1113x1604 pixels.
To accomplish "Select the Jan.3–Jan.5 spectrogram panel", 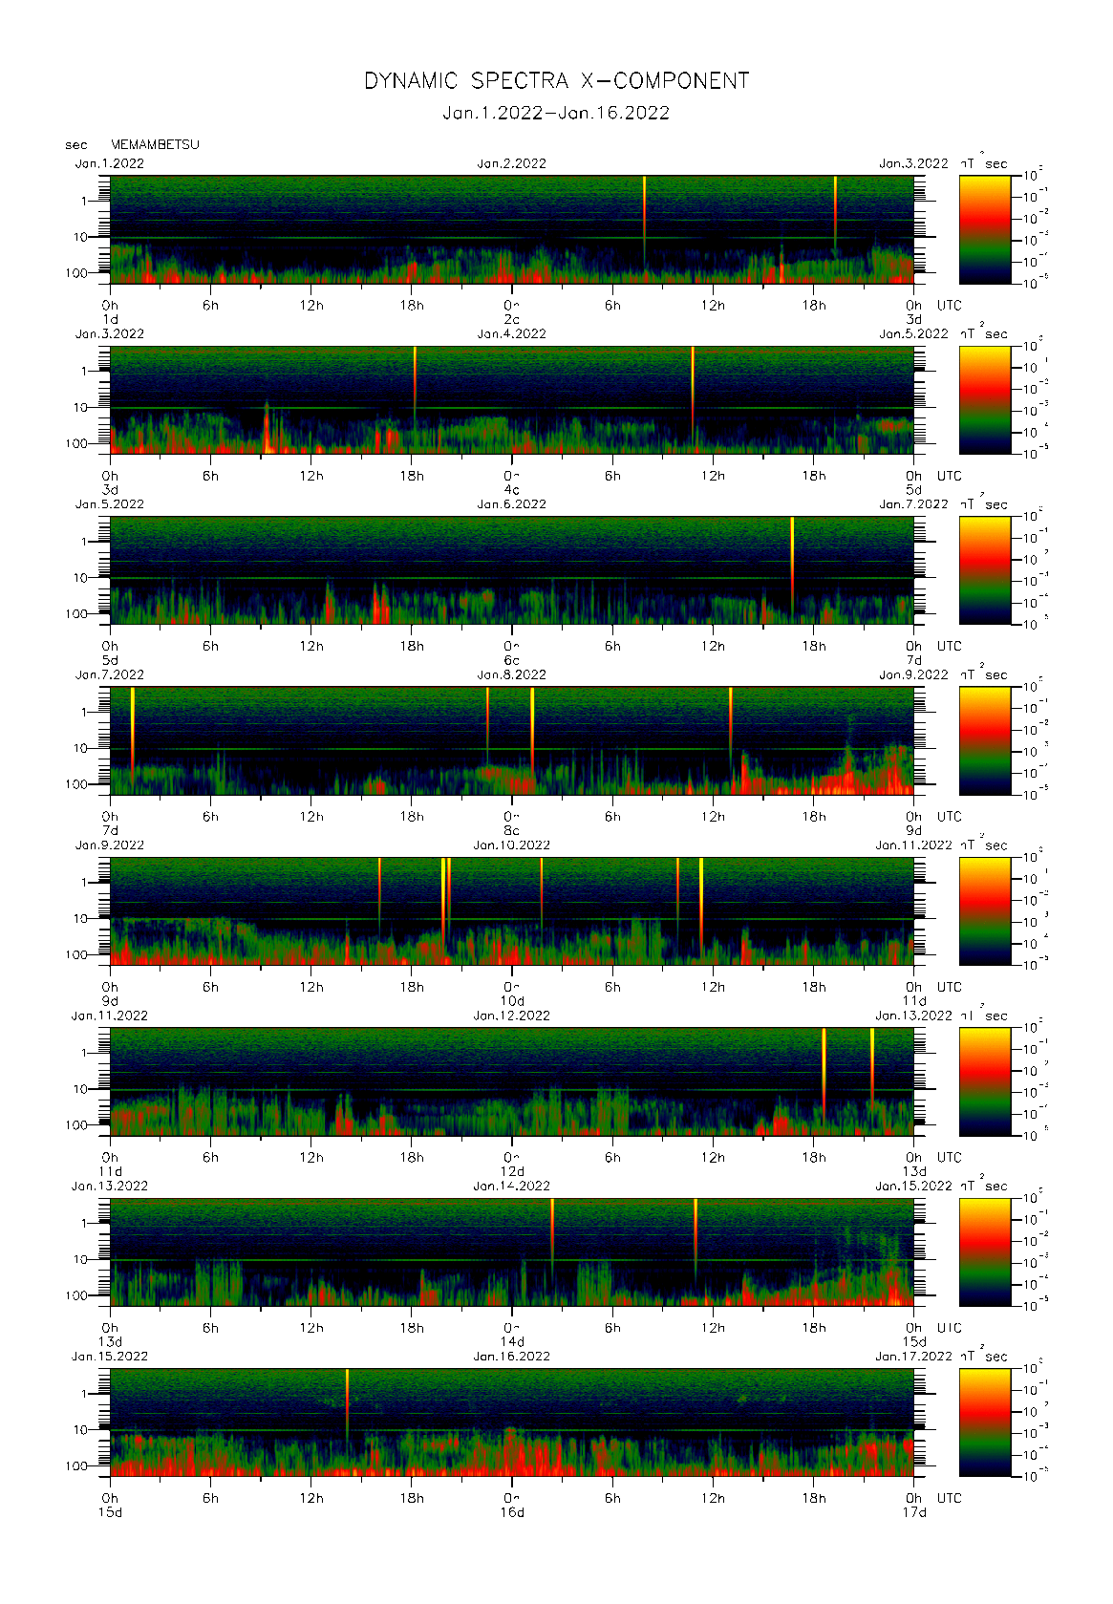I will pos(512,399).
